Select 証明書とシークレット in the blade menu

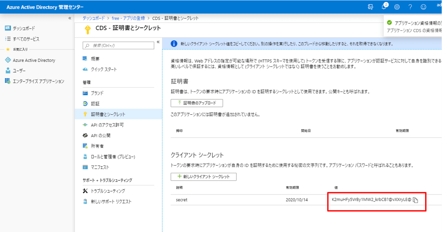(118, 114)
